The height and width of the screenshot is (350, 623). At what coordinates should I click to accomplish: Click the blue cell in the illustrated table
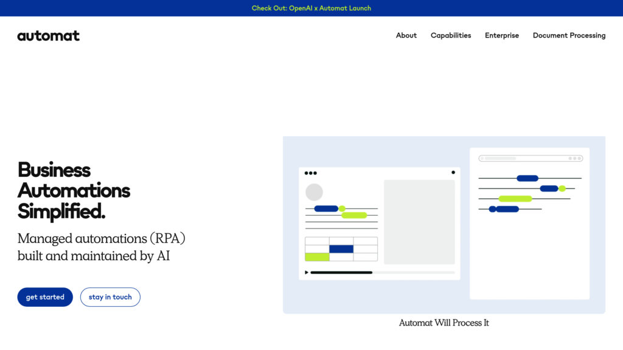coord(341,249)
